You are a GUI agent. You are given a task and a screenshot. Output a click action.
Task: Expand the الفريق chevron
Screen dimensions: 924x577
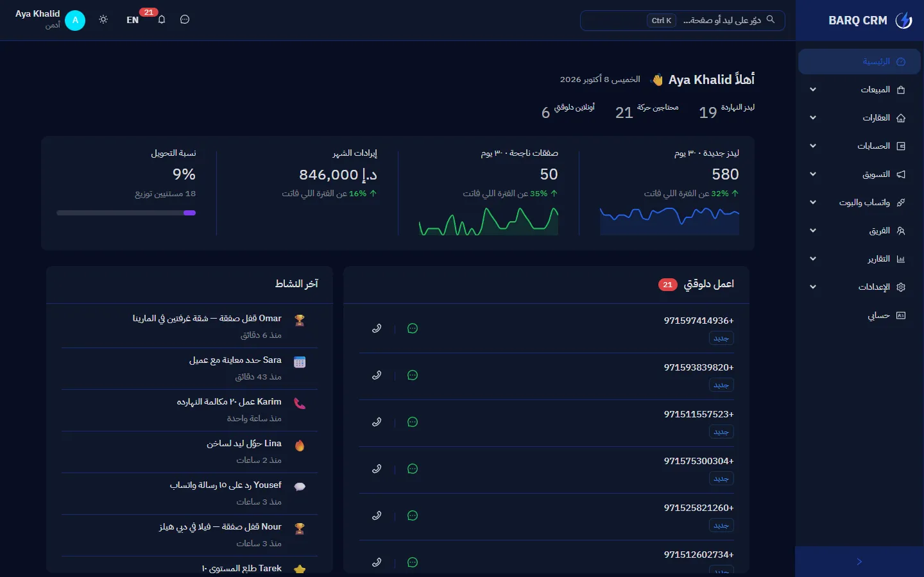click(x=813, y=231)
